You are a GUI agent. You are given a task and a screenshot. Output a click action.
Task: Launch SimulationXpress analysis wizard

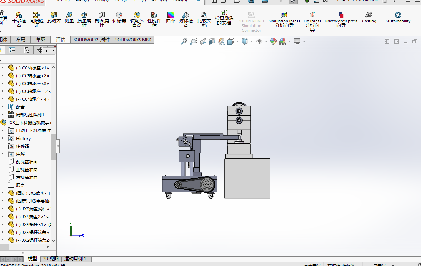pos(284,19)
